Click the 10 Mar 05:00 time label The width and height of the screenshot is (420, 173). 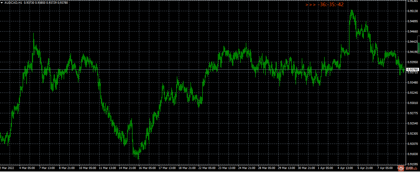click(88, 168)
